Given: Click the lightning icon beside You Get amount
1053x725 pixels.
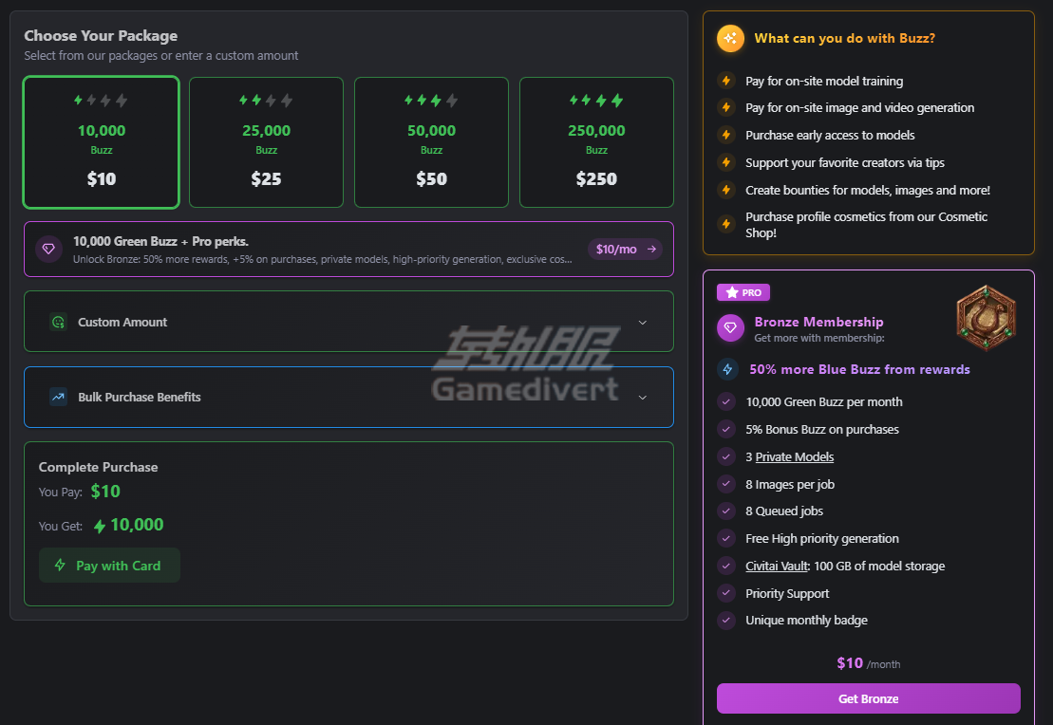Looking at the screenshot, I should (100, 527).
